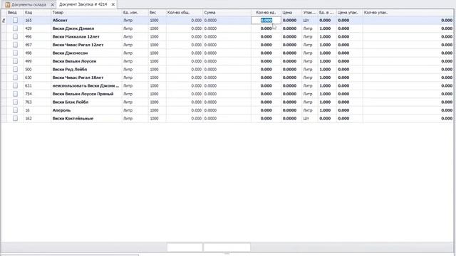456x256 pixels.
Task: Sort by the Товар column header
Action: click(x=87, y=13)
